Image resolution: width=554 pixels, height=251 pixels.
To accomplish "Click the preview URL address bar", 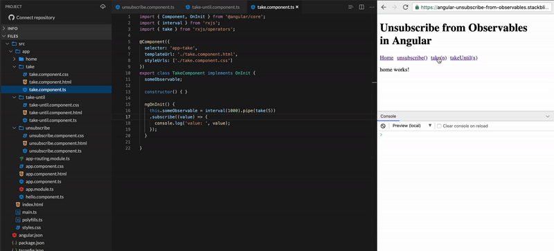I will pyautogui.click(x=483, y=7).
